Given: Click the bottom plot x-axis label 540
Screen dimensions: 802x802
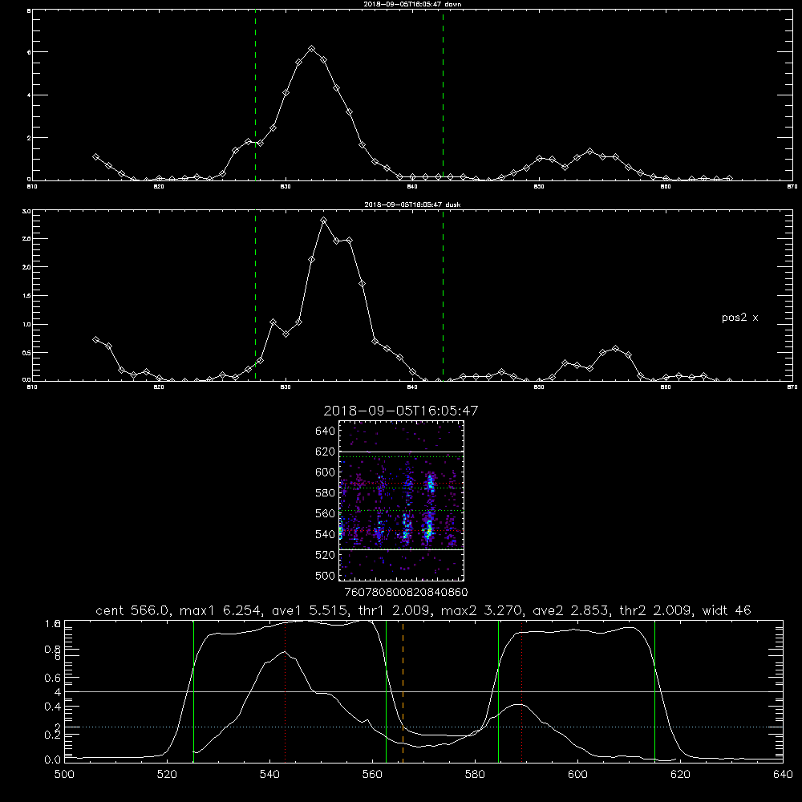Looking at the screenshot, I should pos(269,775).
